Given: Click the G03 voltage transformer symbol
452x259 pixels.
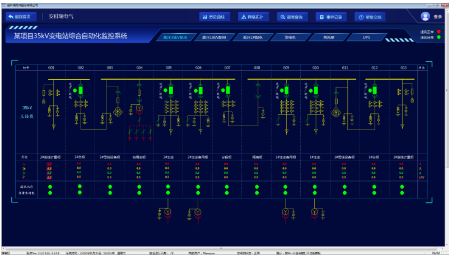Looking at the screenshot, I should point(118,113).
